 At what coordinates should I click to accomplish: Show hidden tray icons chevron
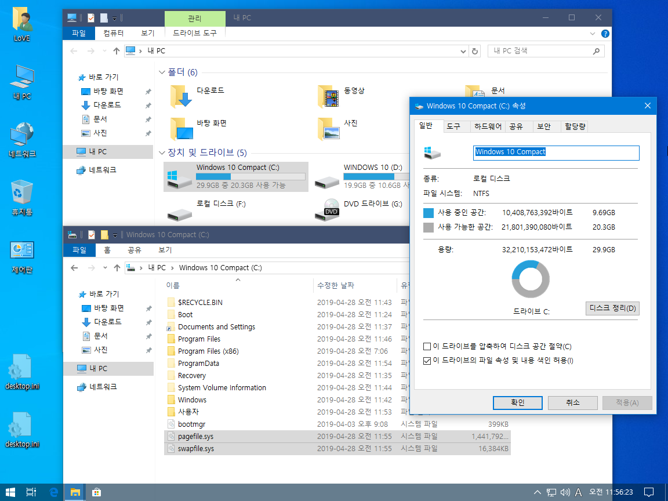pyautogui.click(x=538, y=492)
